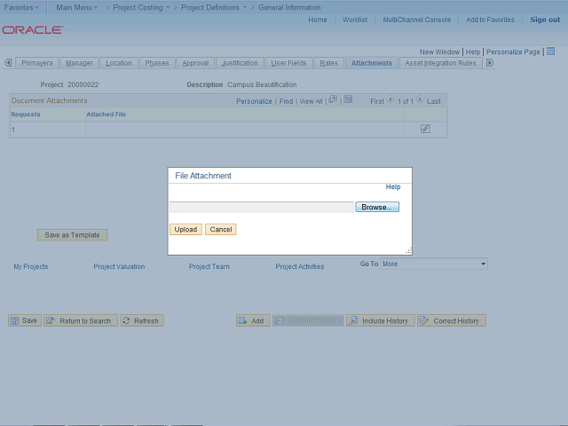Expand the Favorites menu
Viewport: 568px width, 426px height.
21,7
